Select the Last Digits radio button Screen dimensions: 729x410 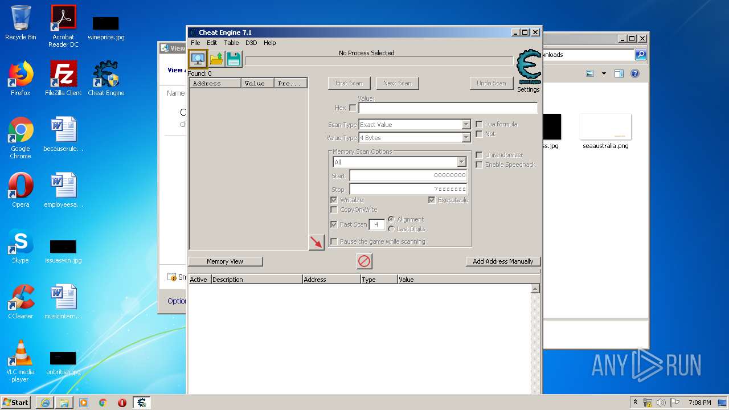tap(391, 229)
